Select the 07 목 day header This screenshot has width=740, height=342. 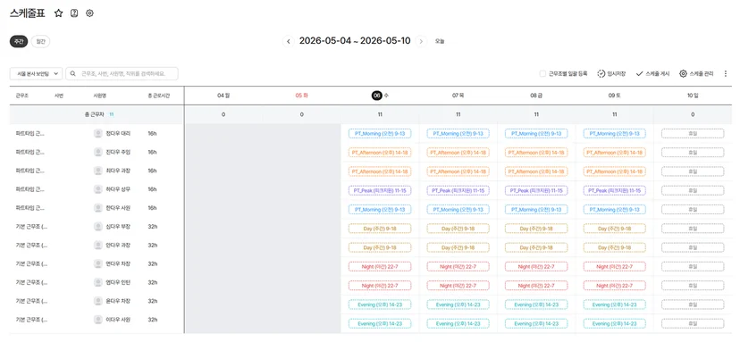(458, 96)
